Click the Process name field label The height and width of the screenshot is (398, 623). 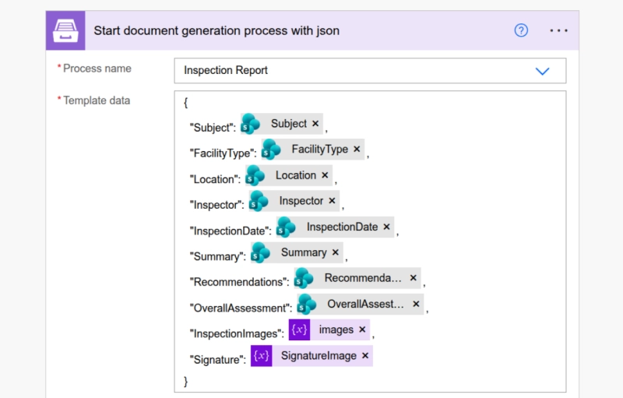(x=97, y=69)
